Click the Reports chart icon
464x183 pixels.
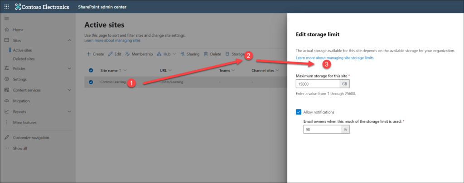(6, 111)
